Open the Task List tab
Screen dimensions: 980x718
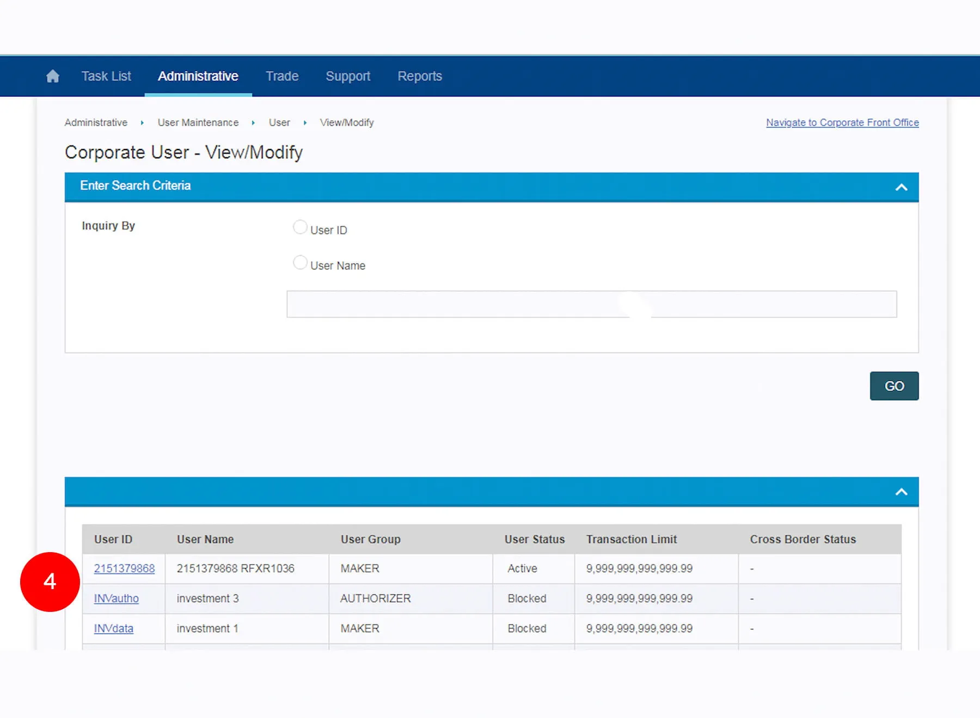pos(106,76)
